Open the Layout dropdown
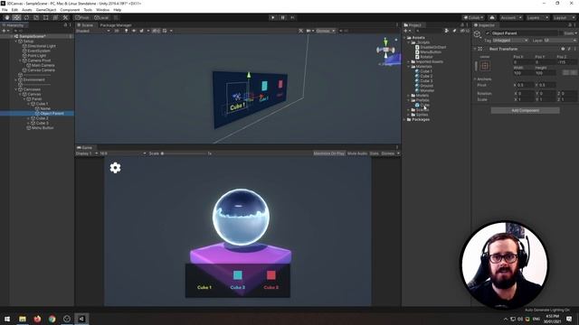 click(x=565, y=17)
